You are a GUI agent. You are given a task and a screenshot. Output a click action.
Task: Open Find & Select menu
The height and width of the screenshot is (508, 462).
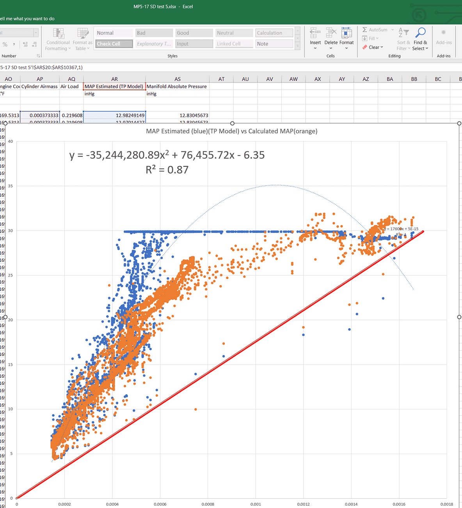pos(421,39)
